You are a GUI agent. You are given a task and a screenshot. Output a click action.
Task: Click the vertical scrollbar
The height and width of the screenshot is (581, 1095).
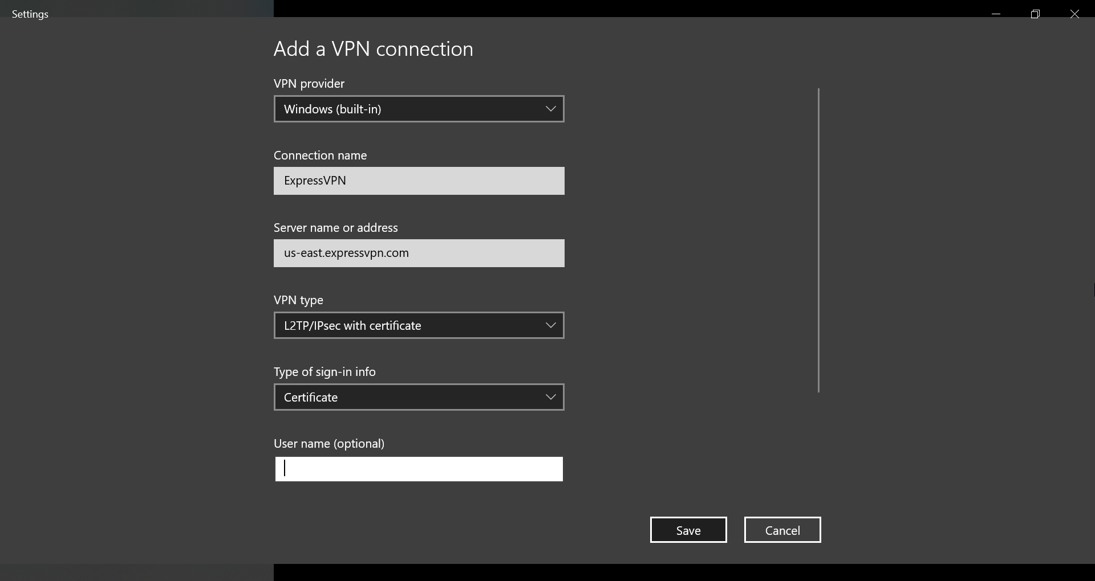(818, 239)
